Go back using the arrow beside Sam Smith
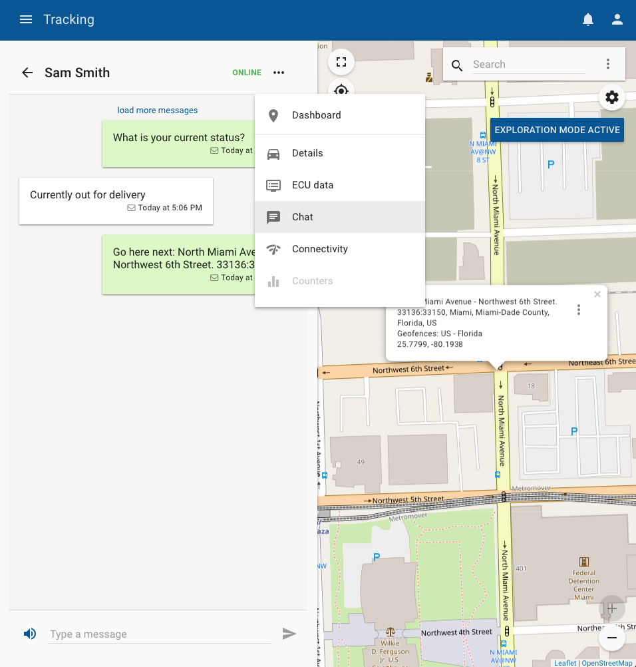 point(27,73)
